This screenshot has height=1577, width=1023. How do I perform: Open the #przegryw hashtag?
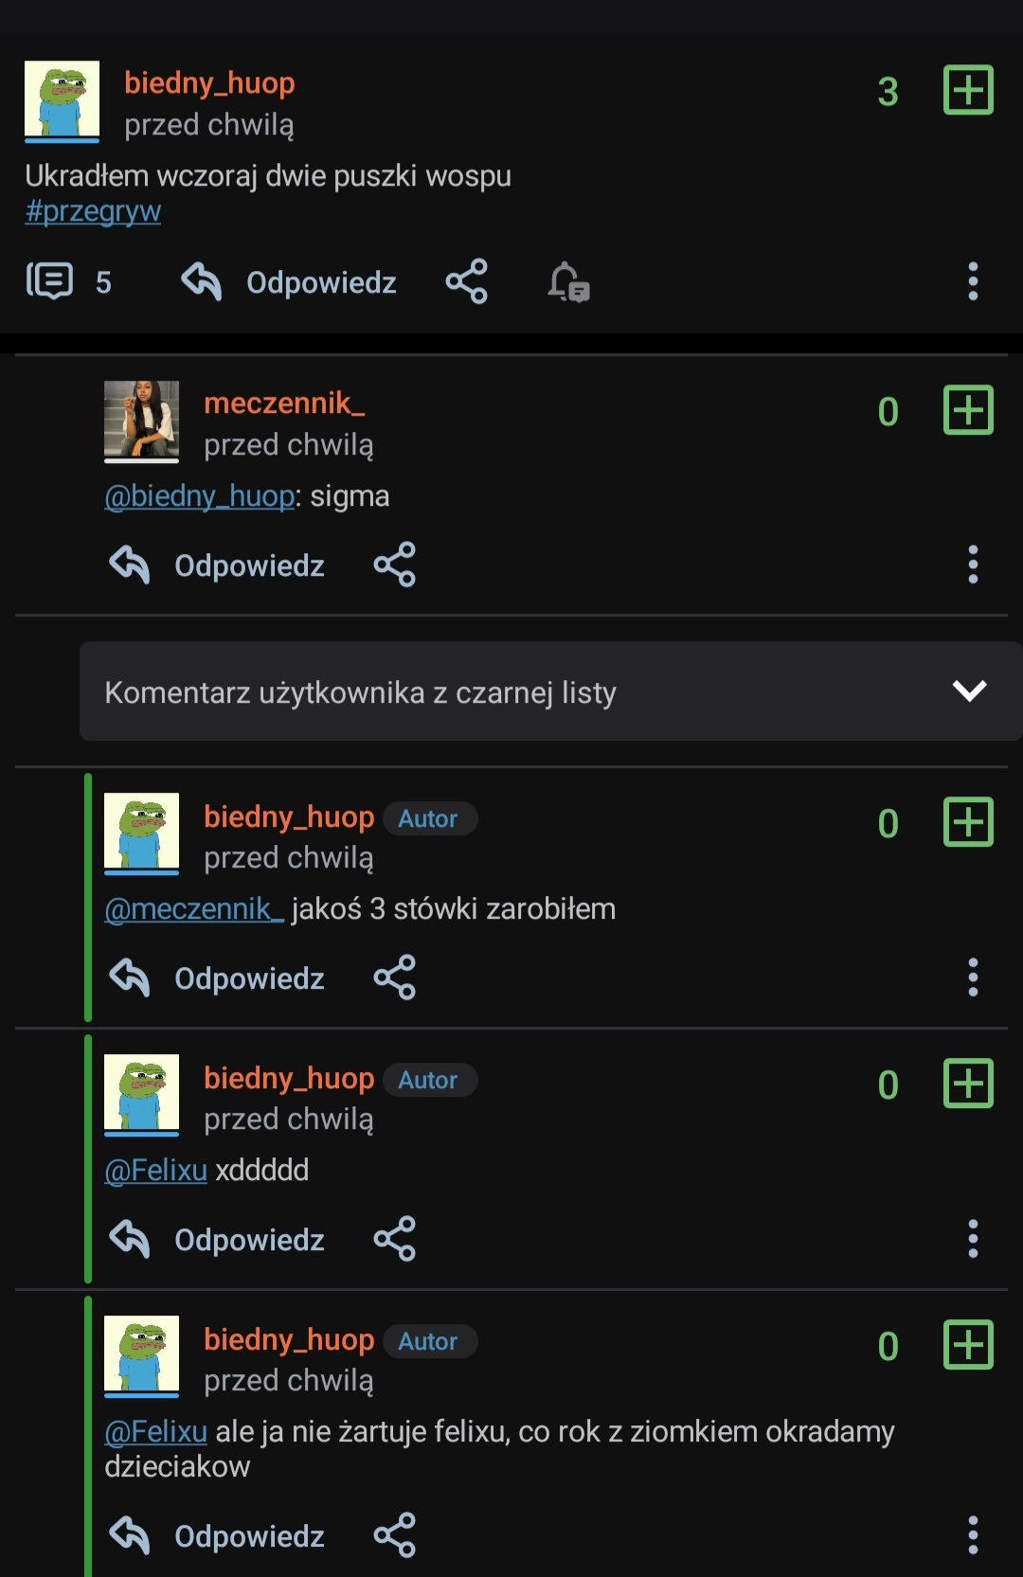pyautogui.click(x=93, y=211)
